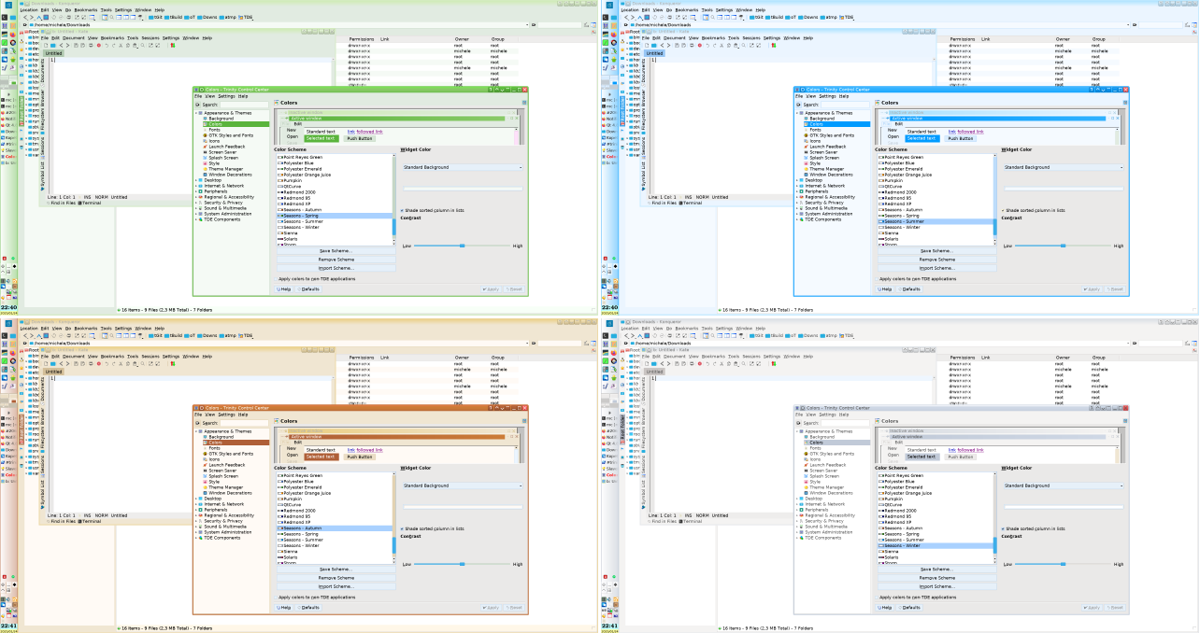Click 'Save Scheme...' button in blue Summer window
This screenshot has width=1200, height=633.
pyautogui.click(x=936, y=251)
